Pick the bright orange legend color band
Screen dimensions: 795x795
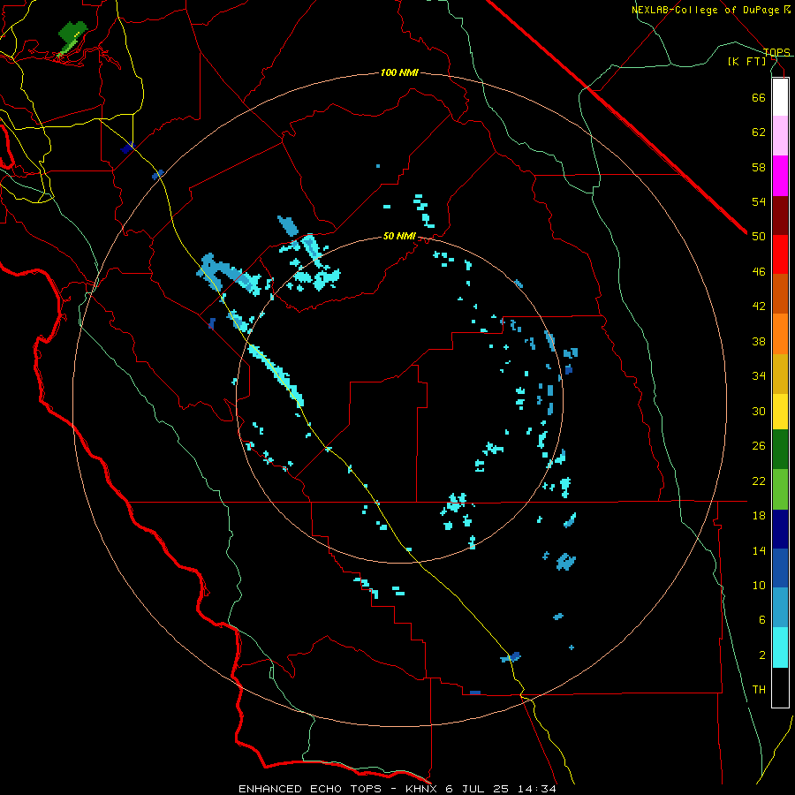click(x=780, y=333)
